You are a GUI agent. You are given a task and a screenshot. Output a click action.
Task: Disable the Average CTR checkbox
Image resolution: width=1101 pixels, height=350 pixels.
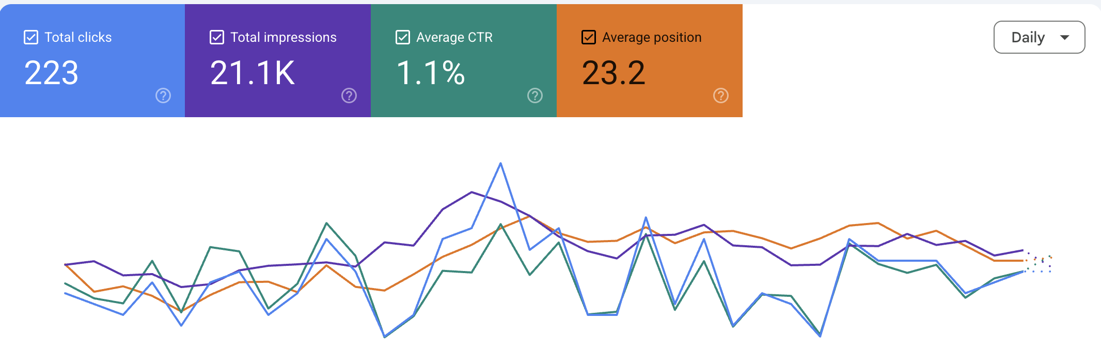click(x=403, y=37)
